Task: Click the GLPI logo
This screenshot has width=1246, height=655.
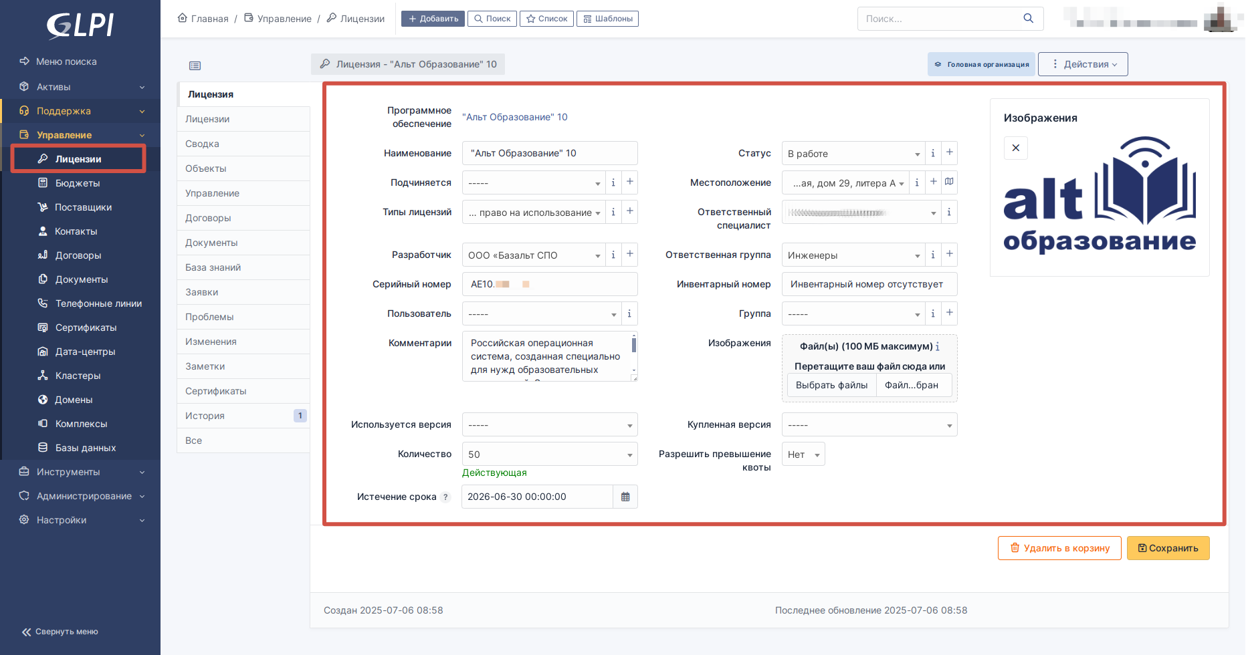Action: point(80,25)
